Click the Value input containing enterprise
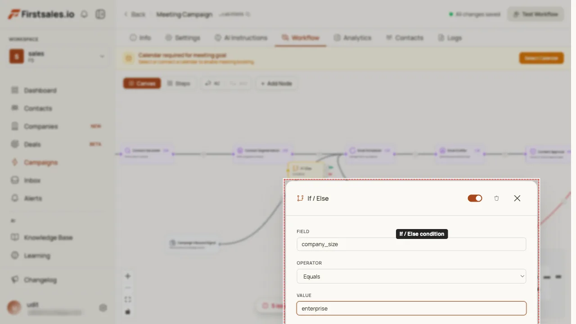This screenshot has width=576, height=324. 411,308
